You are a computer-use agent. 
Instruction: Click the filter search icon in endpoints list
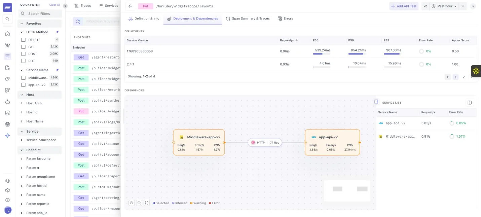point(78,21)
